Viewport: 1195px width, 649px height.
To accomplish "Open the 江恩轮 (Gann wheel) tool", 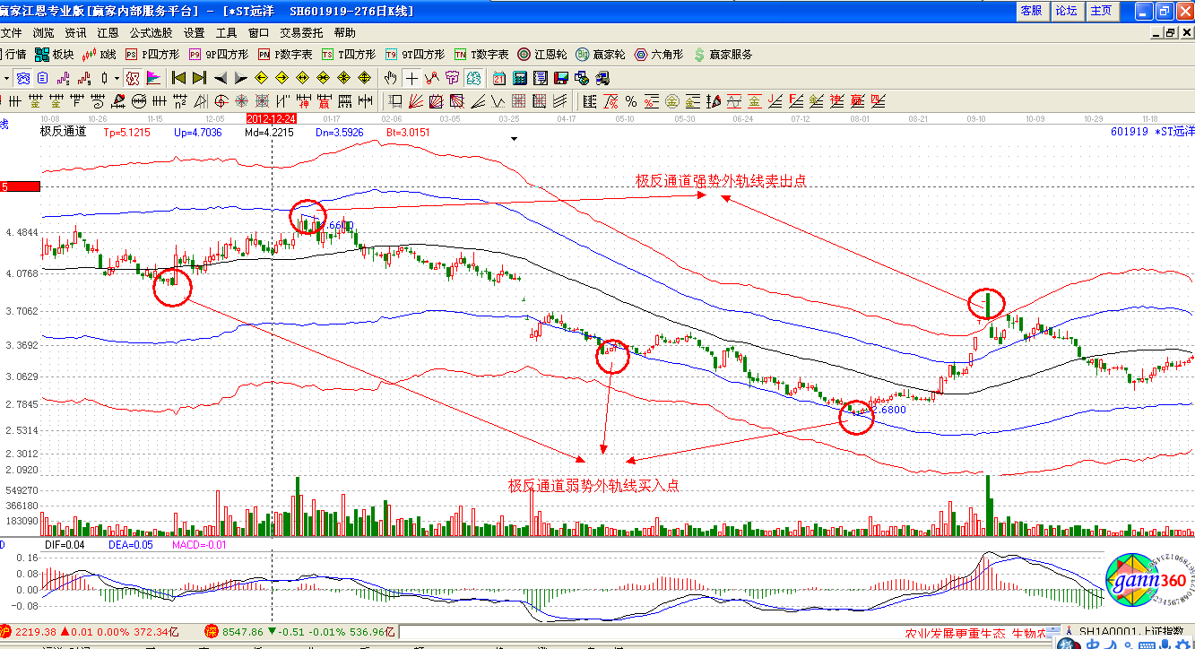I will click(541, 55).
